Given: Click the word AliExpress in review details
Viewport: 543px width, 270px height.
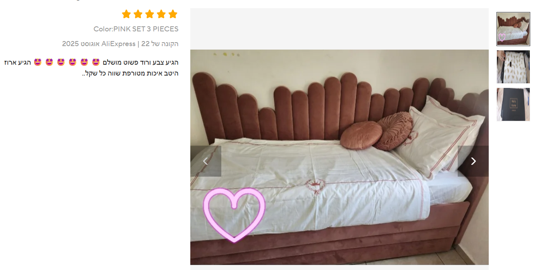Looking at the screenshot, I should (119, 44).
